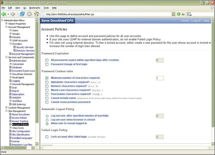Toggle Mixed-case characters required checkbox
This screenshot has width=215, height=155.
pyautogui.click(x=47, y=90)
